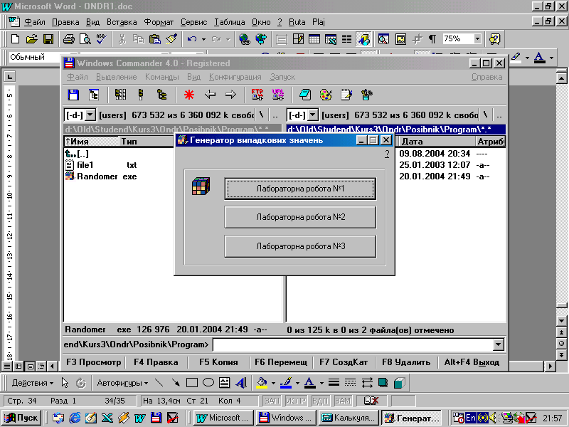The height and width of the screenshot is (427, 569).
Task: Click Print icon in Word toolbar
Action: (68, 39)
